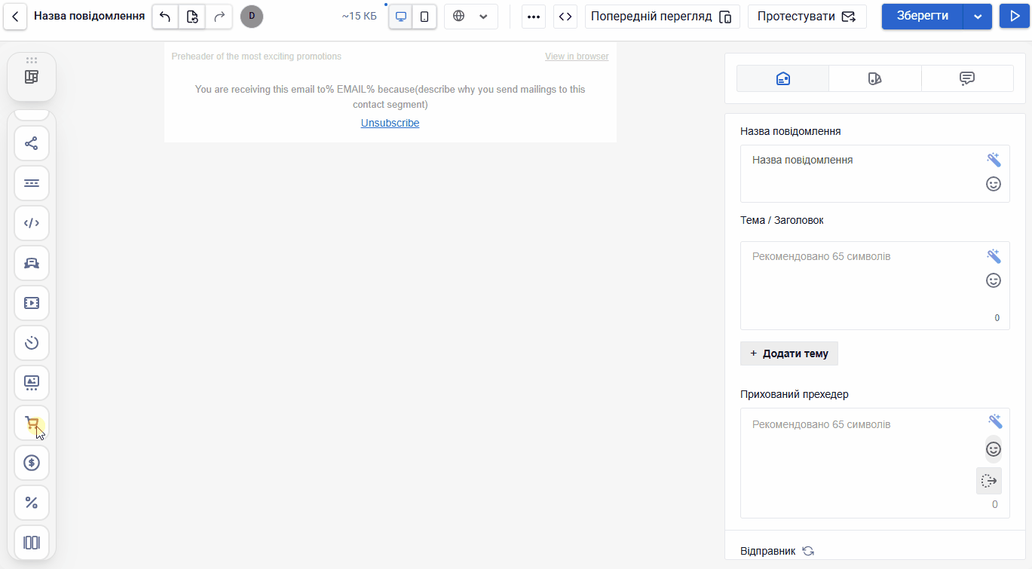Viewport: 1032px width, 569px height.
Task: Click the Назва повідомлення input field
Action: click(874, 174)
